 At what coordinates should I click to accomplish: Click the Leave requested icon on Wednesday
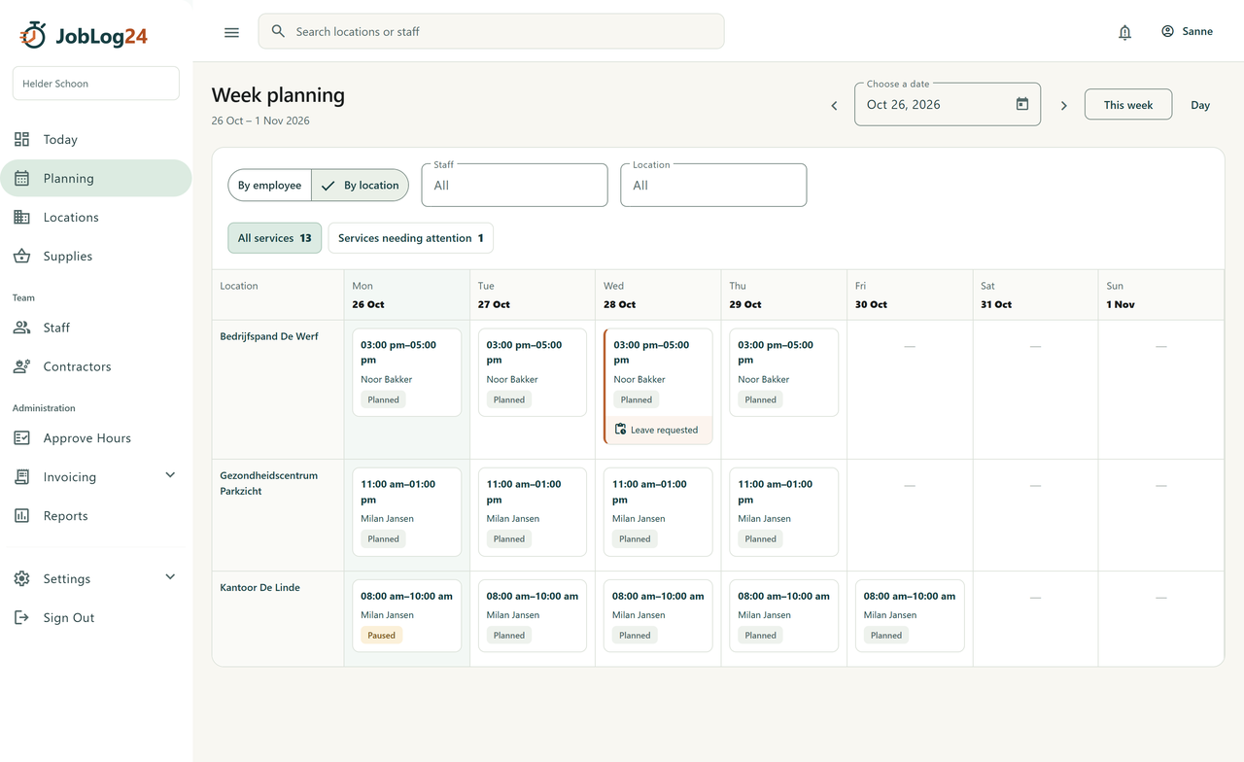(x=620, y=430)
